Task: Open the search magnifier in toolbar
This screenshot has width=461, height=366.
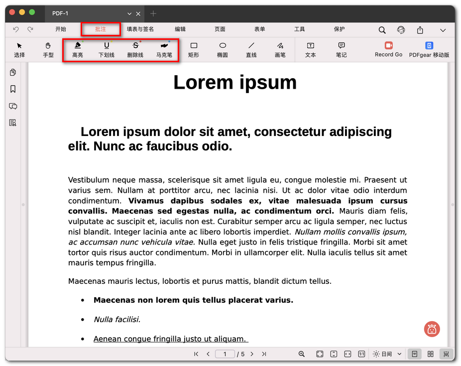Action: (x=382, y=30)
